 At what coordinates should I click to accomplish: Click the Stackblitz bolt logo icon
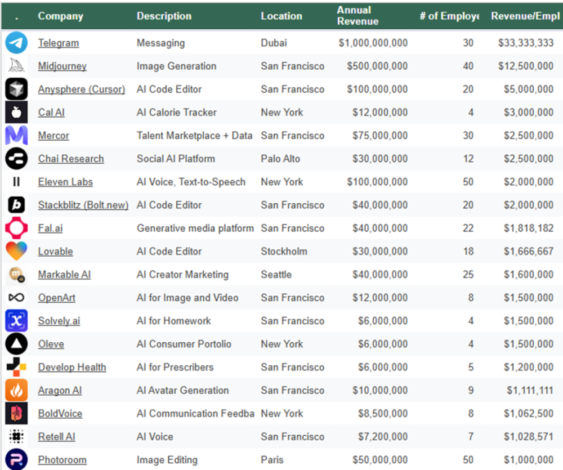[16, 205]
